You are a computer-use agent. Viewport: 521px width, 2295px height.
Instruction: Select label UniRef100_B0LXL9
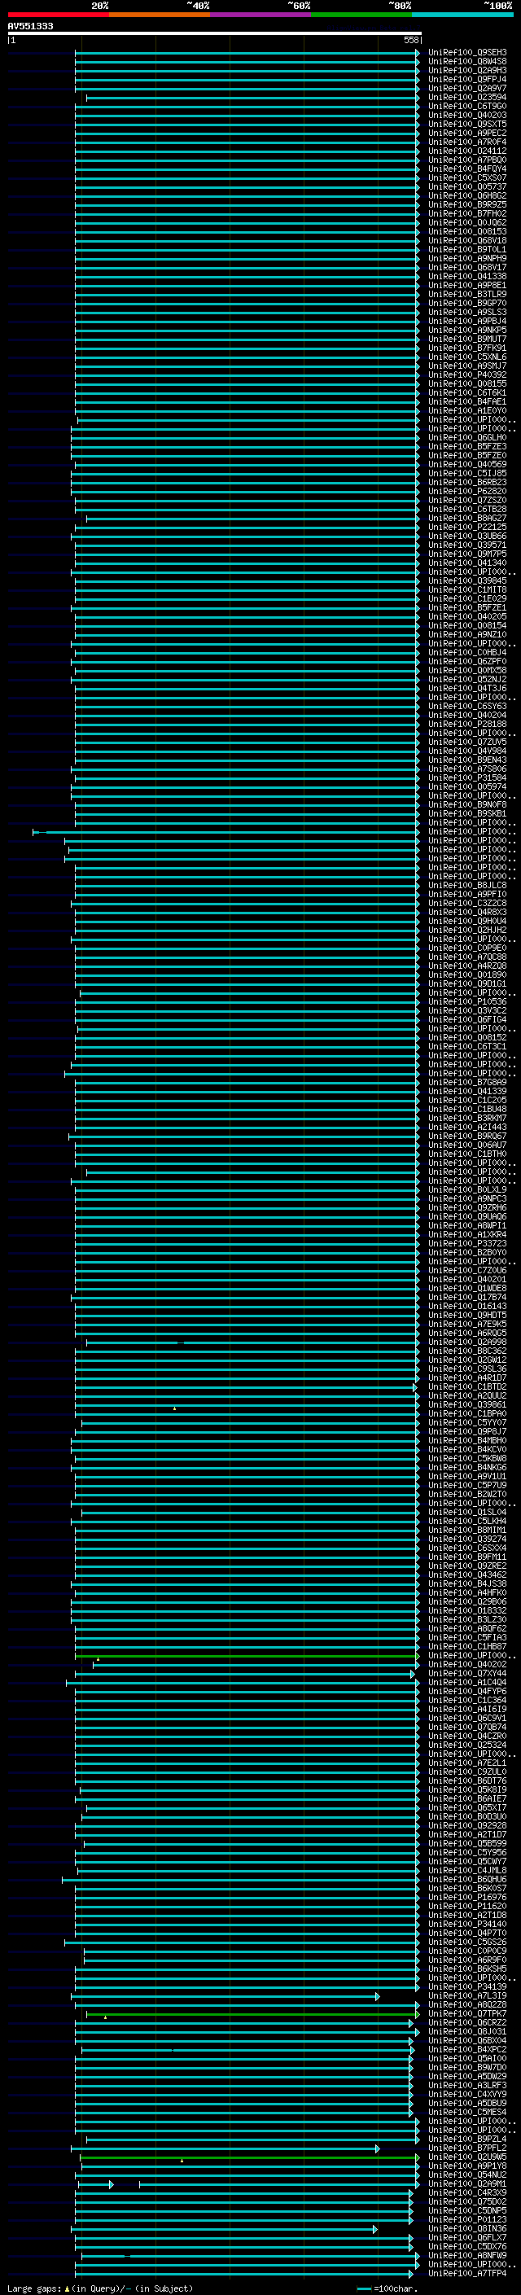point(467,1190)
